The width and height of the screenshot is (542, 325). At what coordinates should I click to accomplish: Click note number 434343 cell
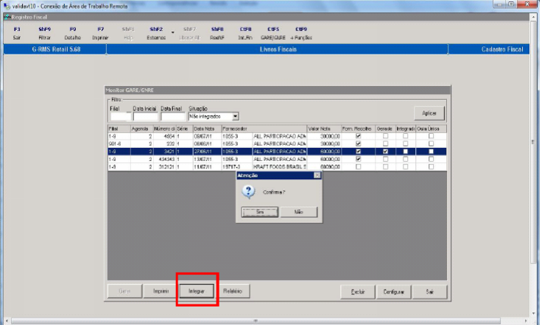click(x=164, y=159)
